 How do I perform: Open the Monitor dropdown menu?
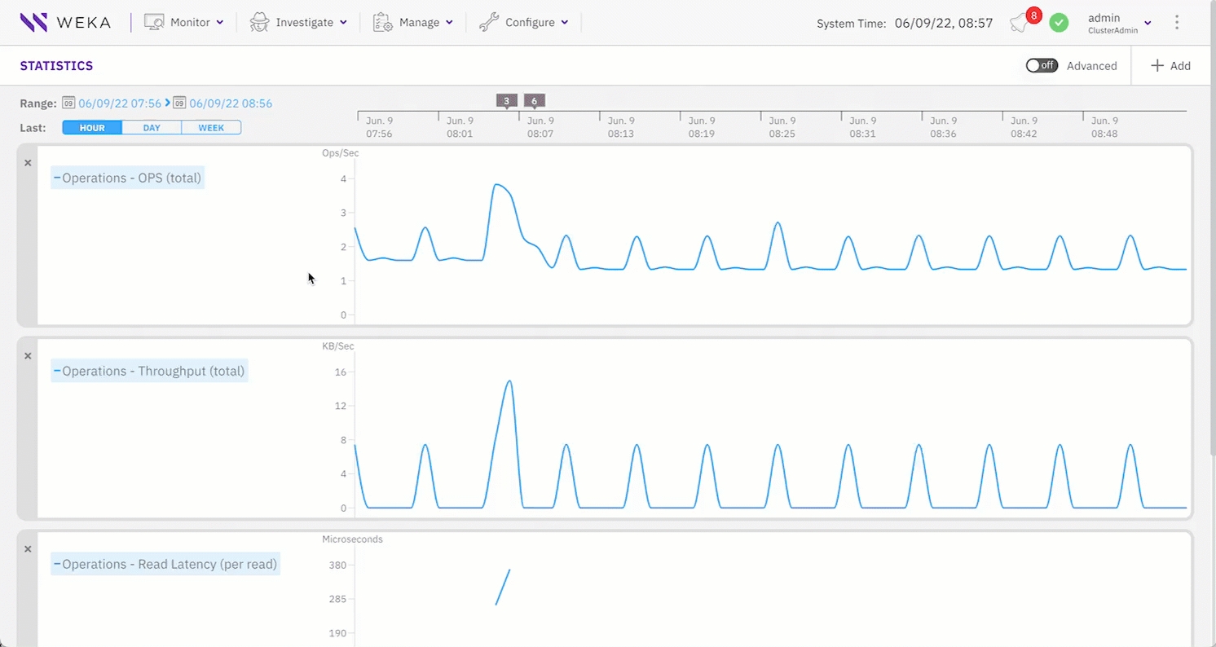pyautogui.click(x=184, y=23)
